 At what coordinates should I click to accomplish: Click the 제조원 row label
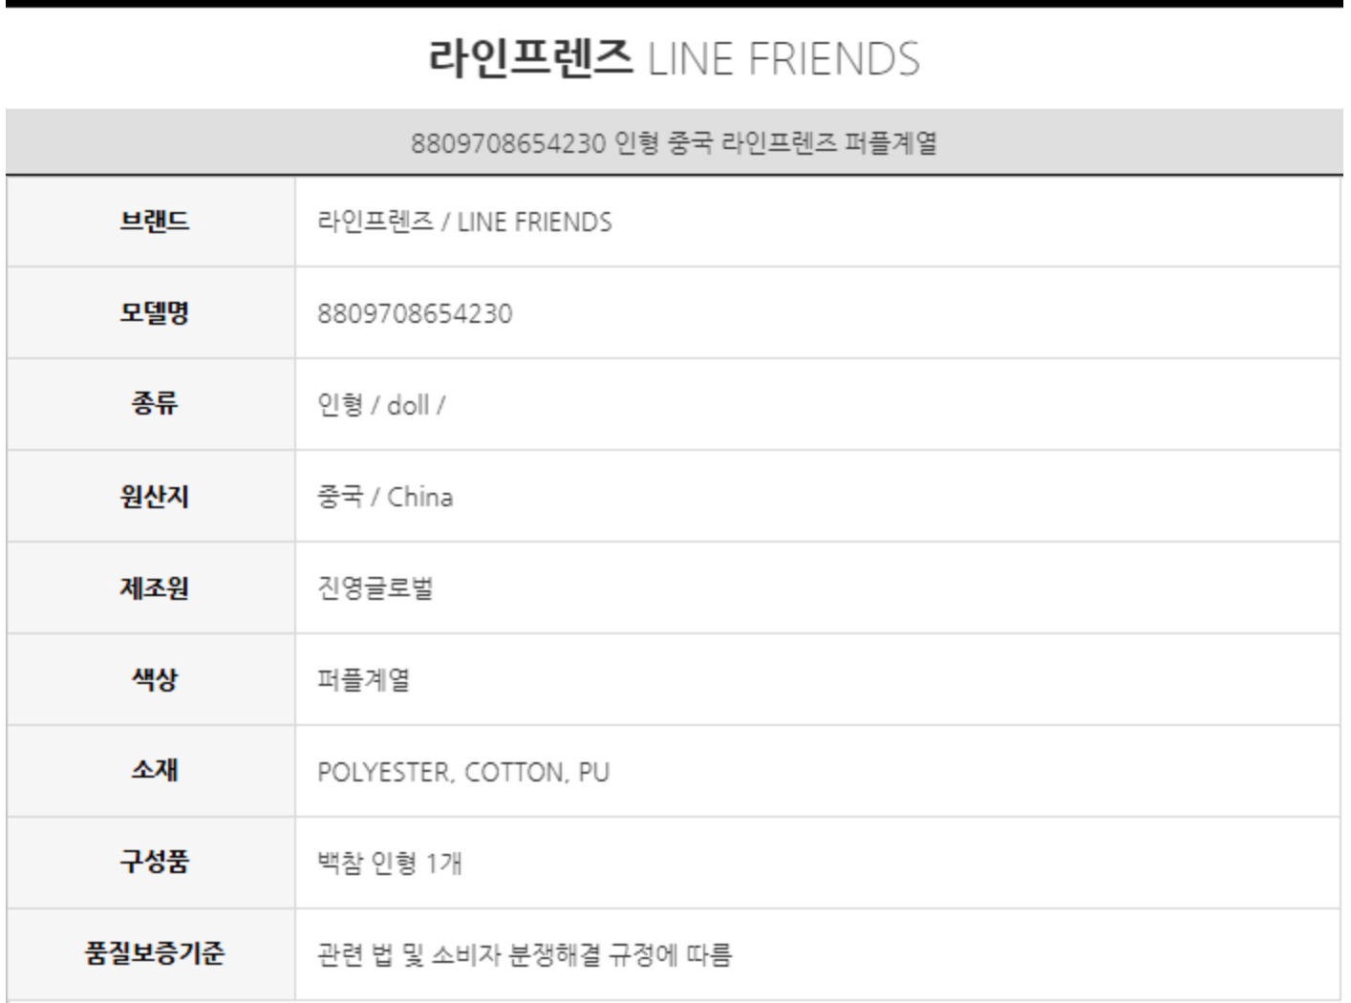coord(154,587)
